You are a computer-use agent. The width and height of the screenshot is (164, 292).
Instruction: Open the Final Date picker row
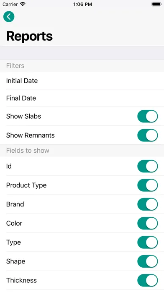(82, 98)
